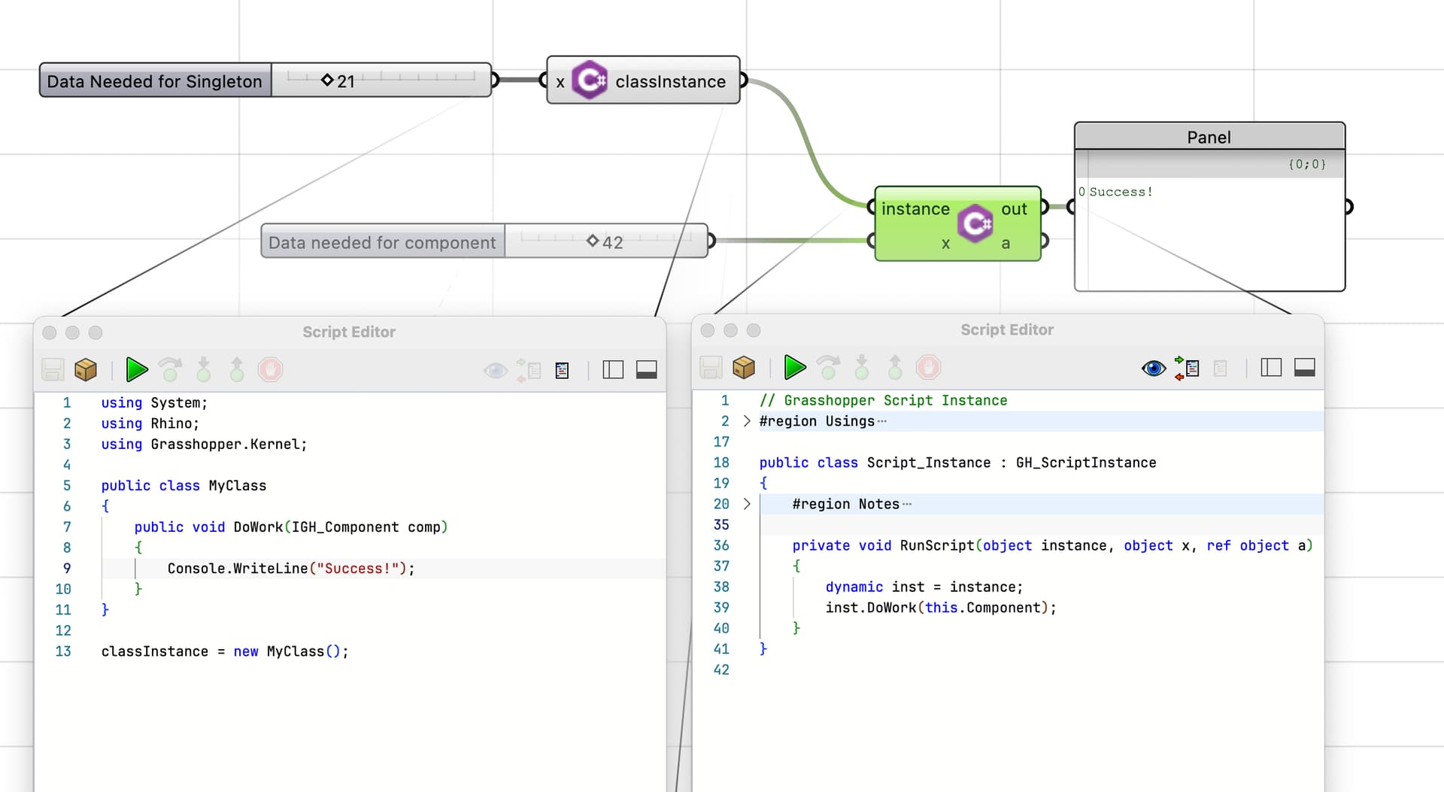The width and height of the screenshot is (1444, 792).
Task: Click the '// Grasshopper Script Instance' comment line
Action: [x=883, y=401]
